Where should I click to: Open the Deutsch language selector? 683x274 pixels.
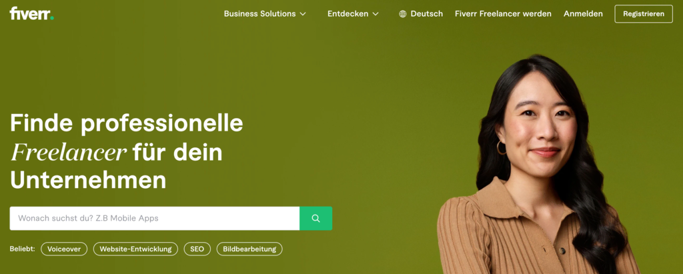421,14
